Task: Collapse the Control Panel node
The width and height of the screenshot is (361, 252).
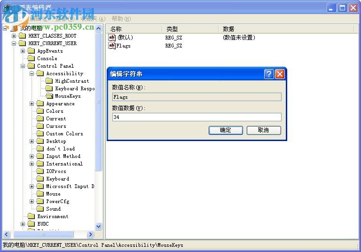Action: [x=23, y=66]
